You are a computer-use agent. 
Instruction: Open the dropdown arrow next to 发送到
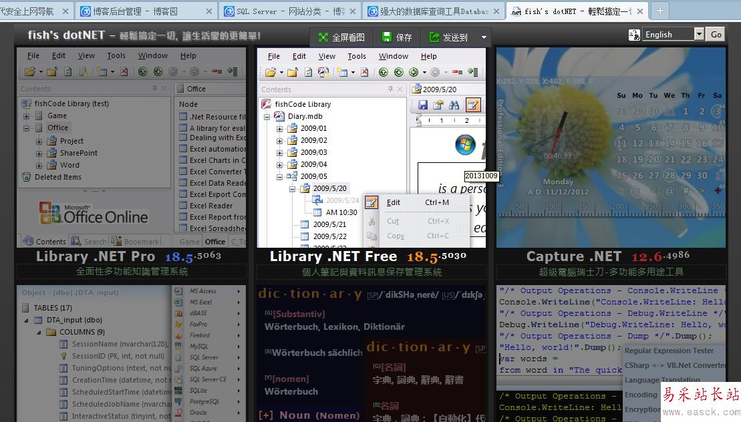(484, 37)
